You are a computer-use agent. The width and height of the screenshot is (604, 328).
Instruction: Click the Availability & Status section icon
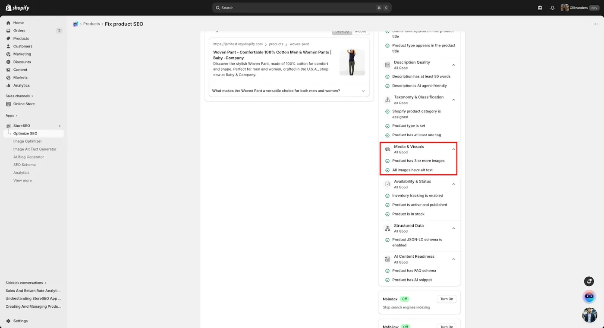[387, 184]
